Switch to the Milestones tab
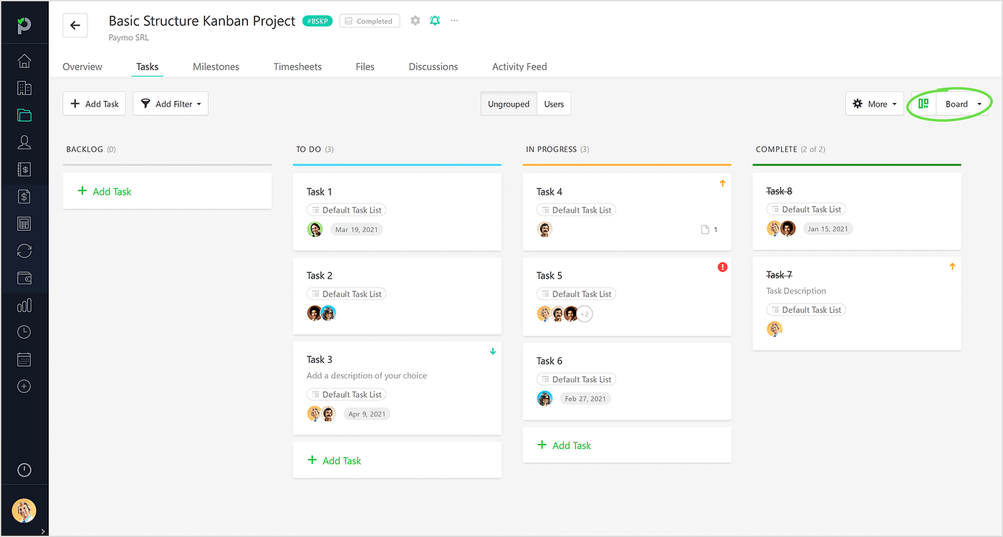This screenshot has width=1003, height=537. click(216, 66)
